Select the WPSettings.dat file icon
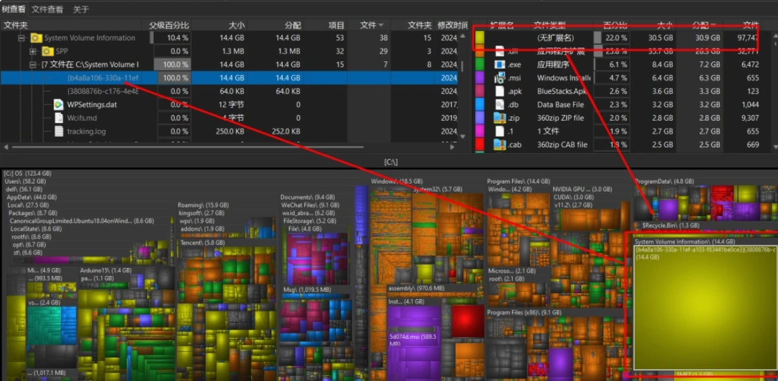The width and height of the screenshot is (778, 381). click(58, 104)
